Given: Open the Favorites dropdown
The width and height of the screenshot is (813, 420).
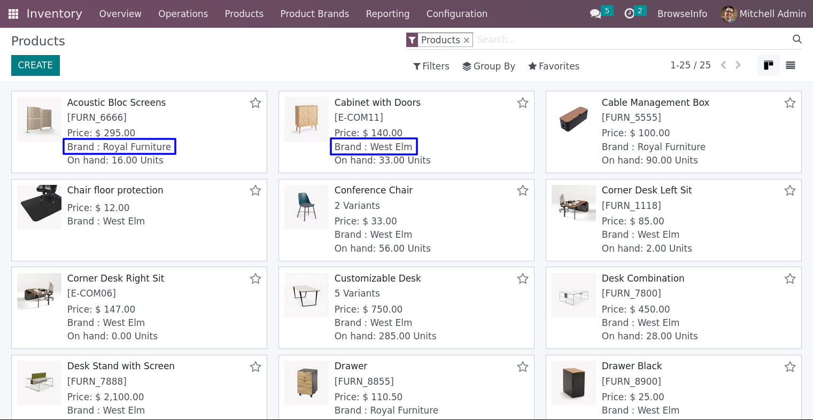Looking at the screenshot, I should pos(554,66).
